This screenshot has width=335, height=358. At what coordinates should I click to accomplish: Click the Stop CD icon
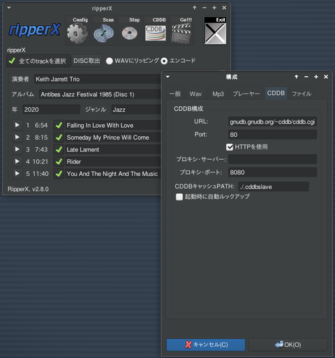(130, 31)
